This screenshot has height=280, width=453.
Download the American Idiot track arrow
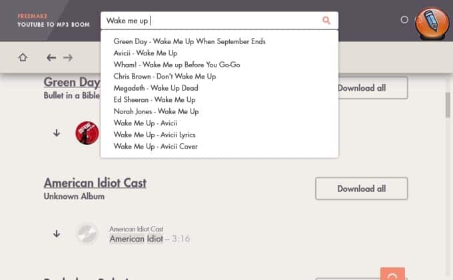[x=57, y=233]
